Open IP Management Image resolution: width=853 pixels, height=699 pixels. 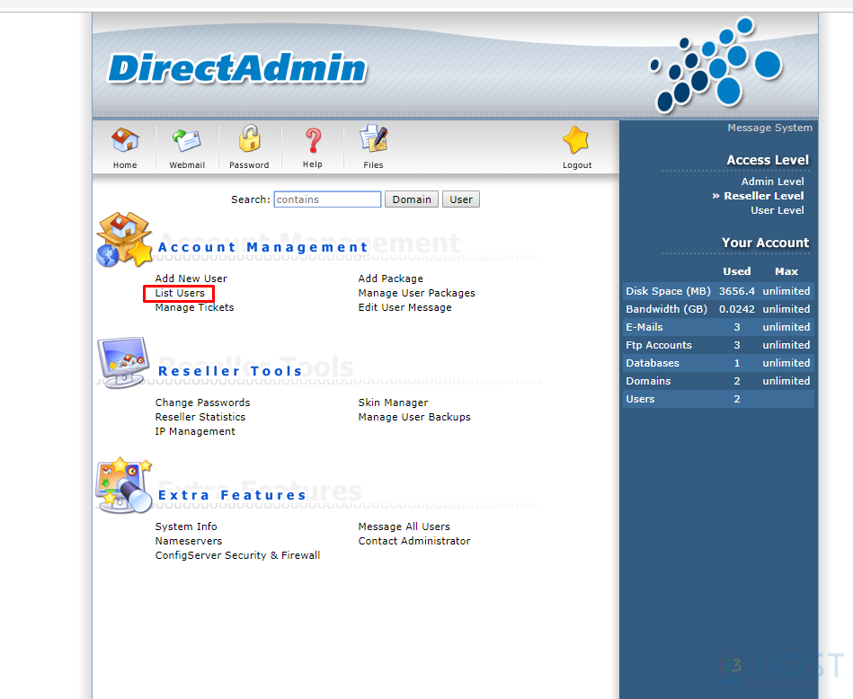coord(195,431)
